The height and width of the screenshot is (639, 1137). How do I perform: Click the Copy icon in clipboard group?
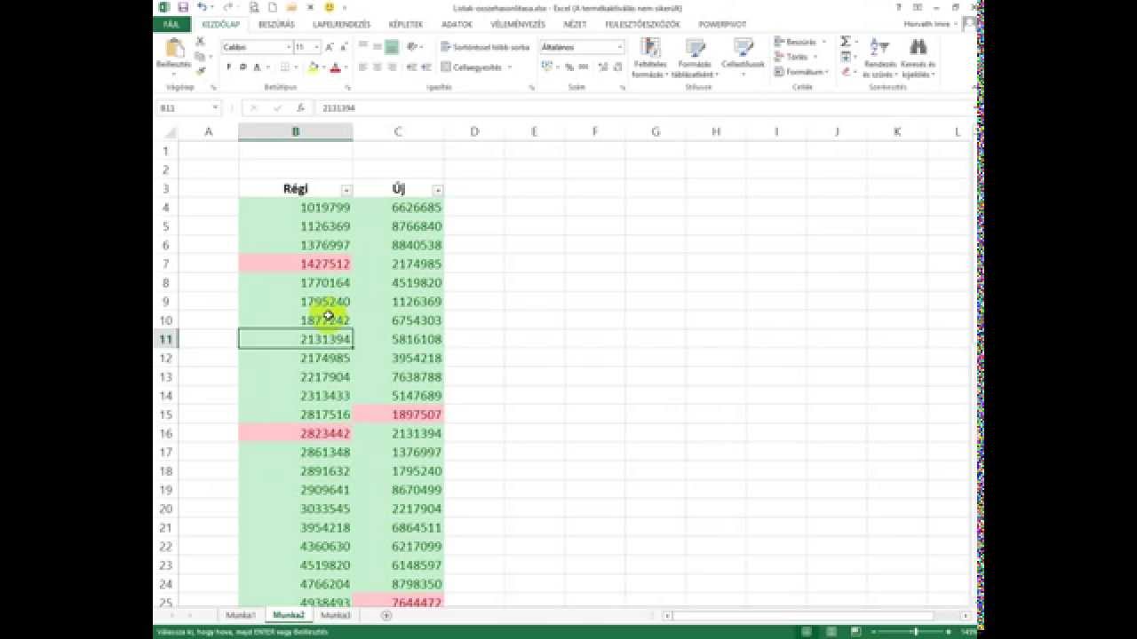pyautogui.click(x=200, y=56)
